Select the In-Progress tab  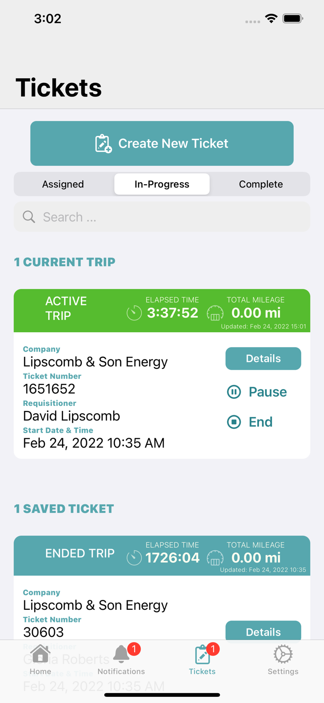162,184
